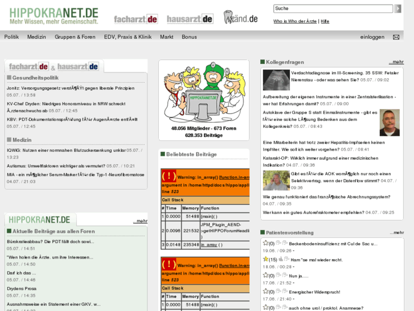Image resolution: width=414 pixels, height=311 pixels.
Task: Click gold star rated (15)
Action: 265,259
